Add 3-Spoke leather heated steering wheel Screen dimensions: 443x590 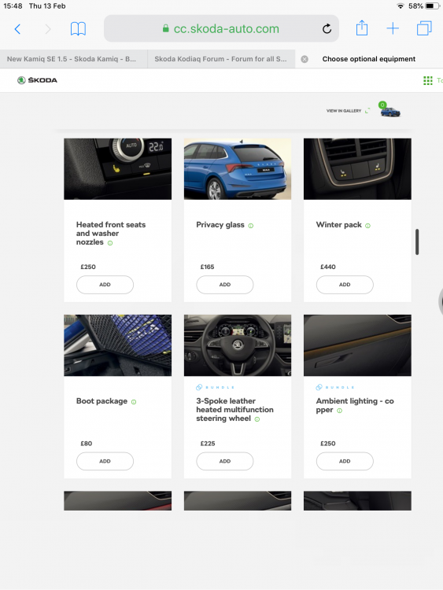[x=225, y=461]
